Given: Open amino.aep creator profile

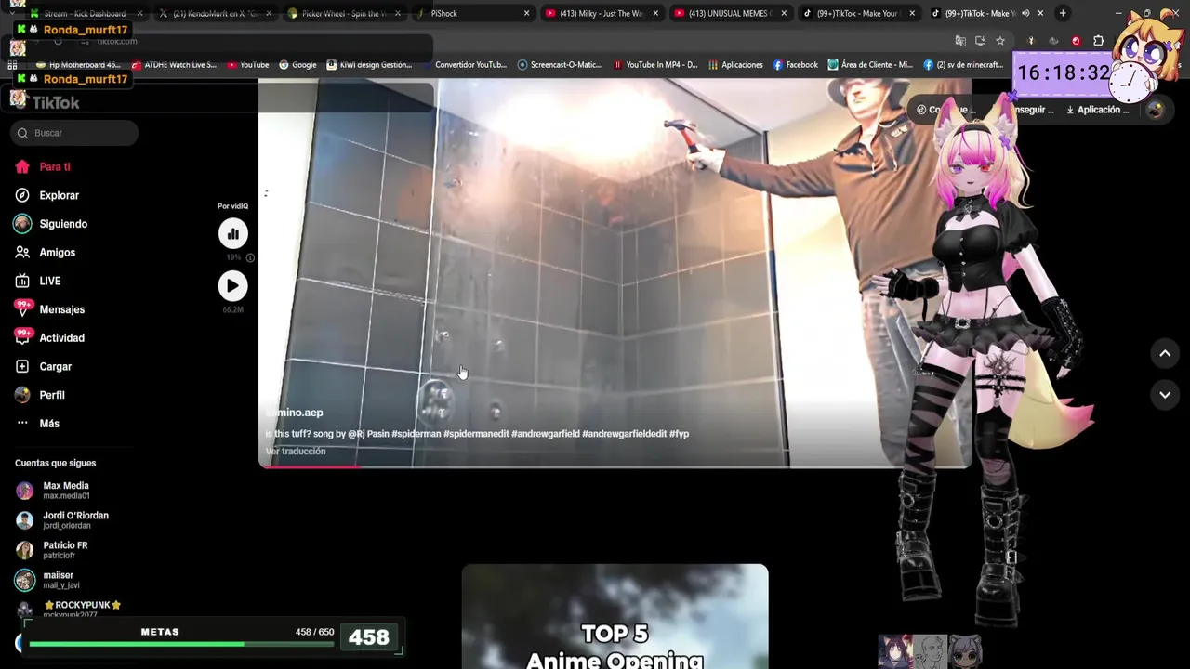Looking at the screenshot, I should (295, 413).
